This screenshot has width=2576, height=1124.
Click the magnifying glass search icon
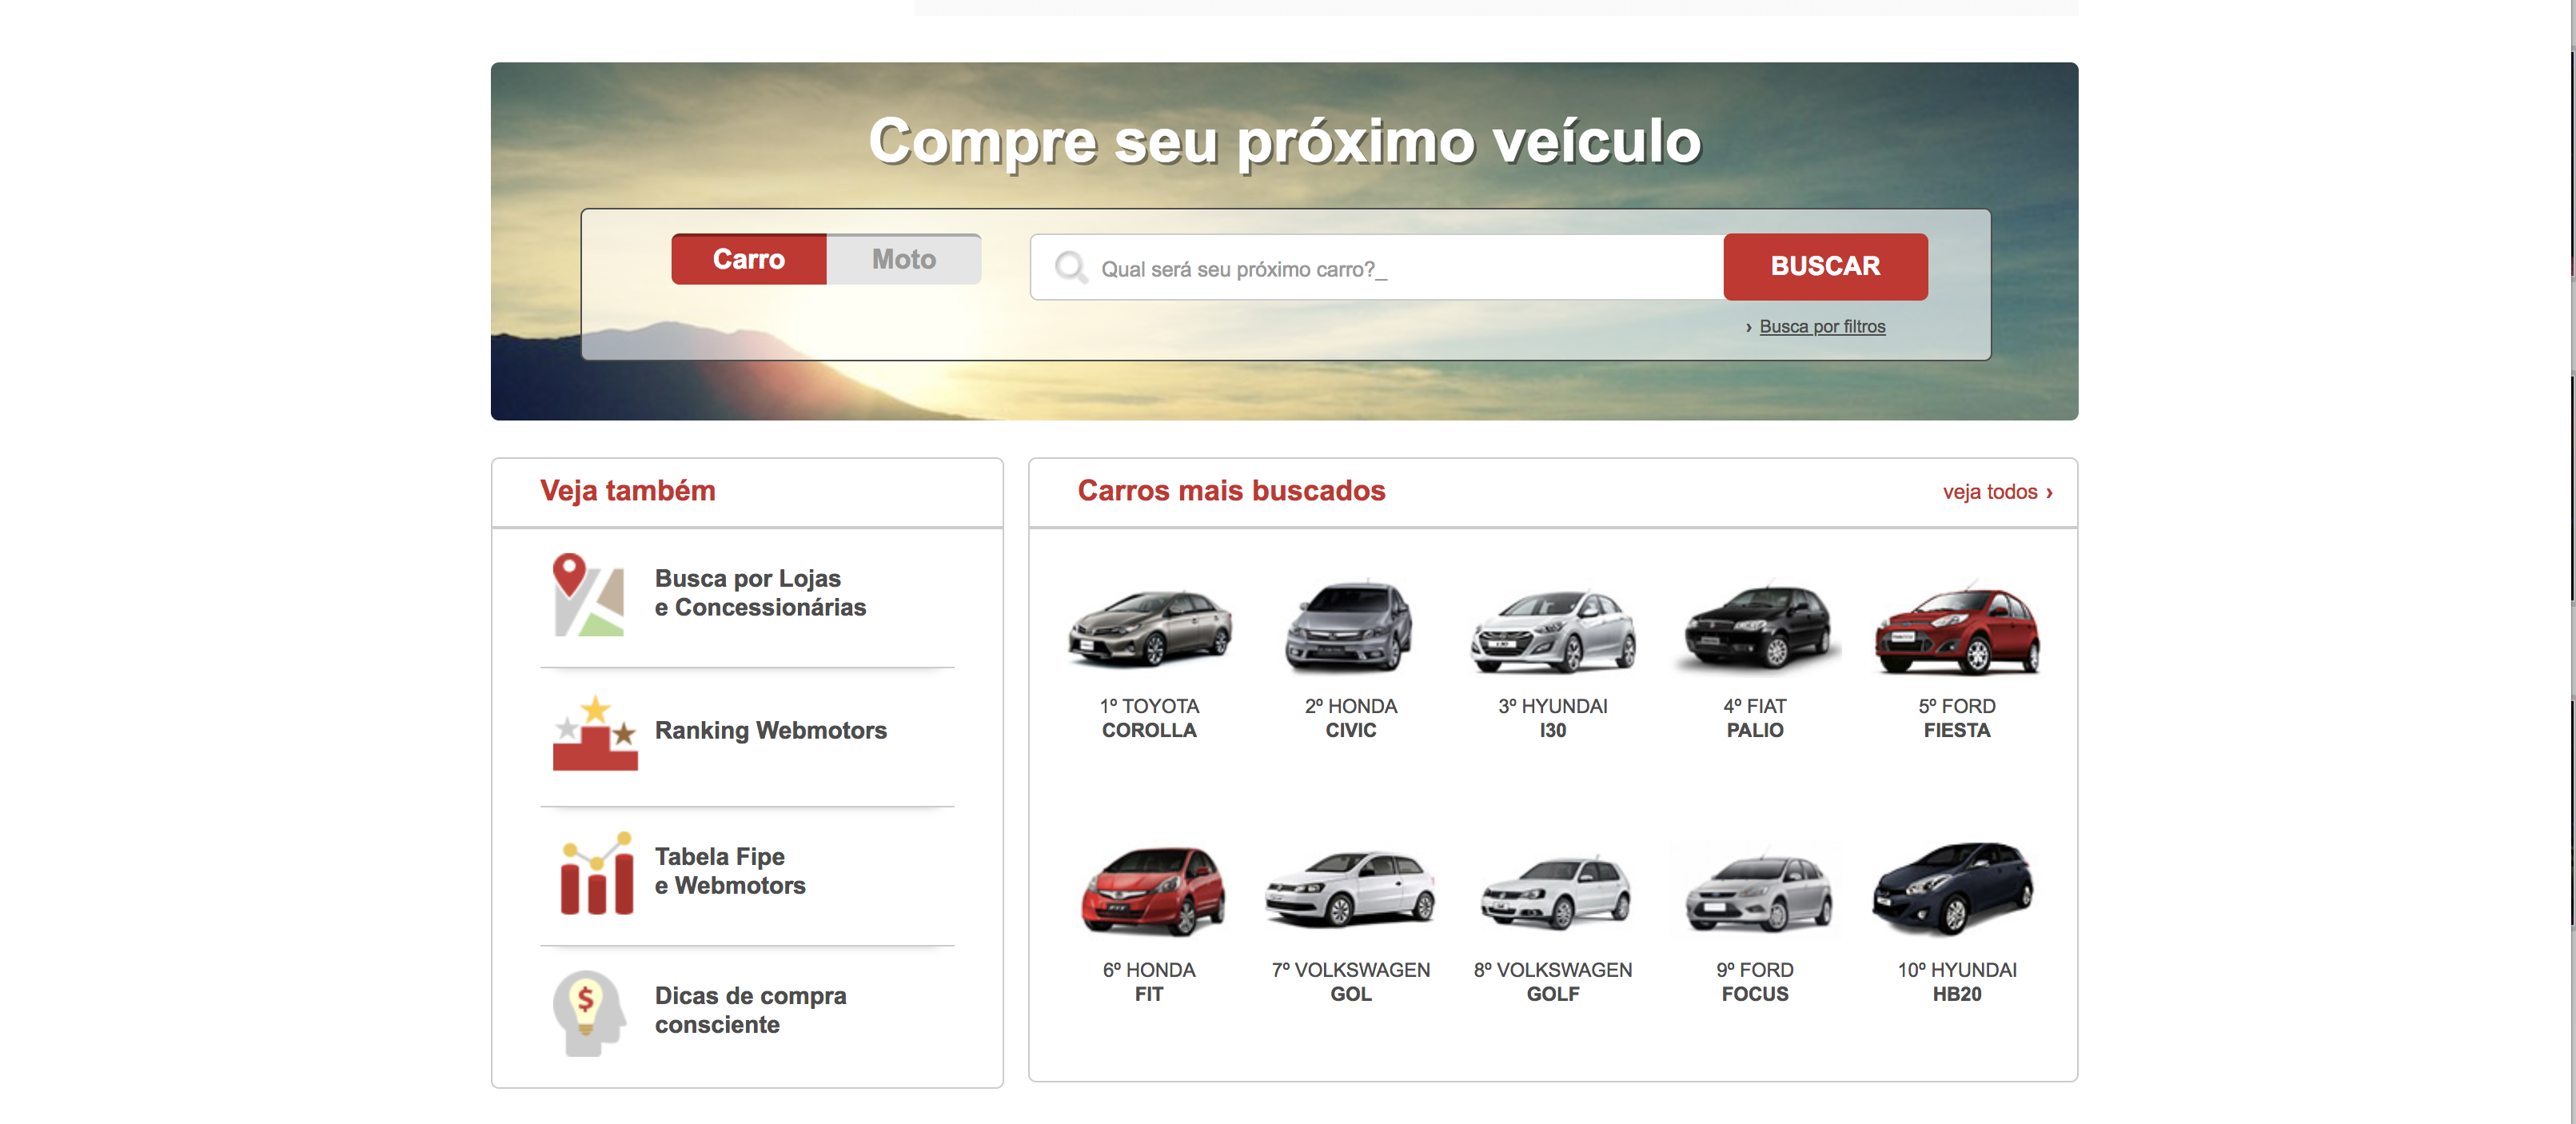click(x=1070, y=268)
